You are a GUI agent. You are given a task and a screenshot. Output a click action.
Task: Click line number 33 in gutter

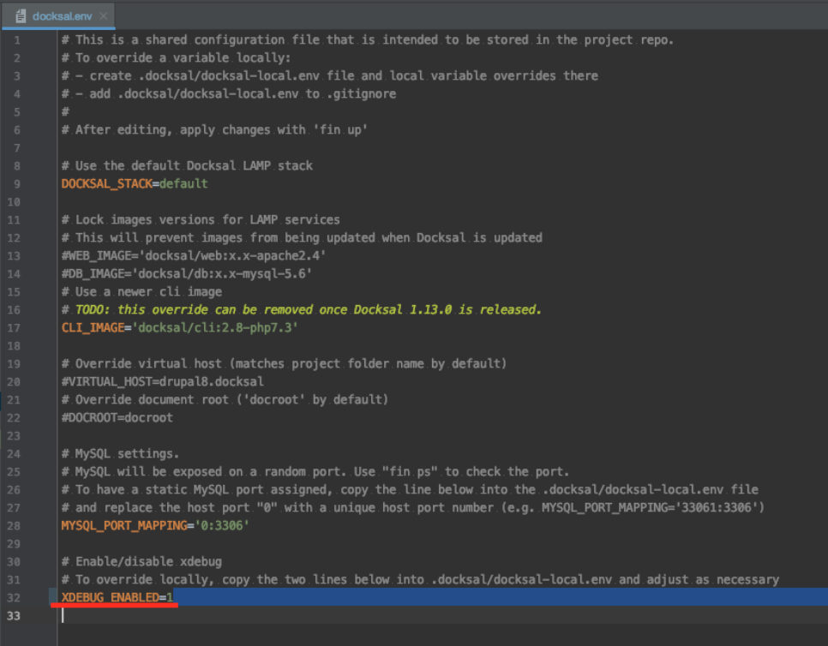(14, 616)
